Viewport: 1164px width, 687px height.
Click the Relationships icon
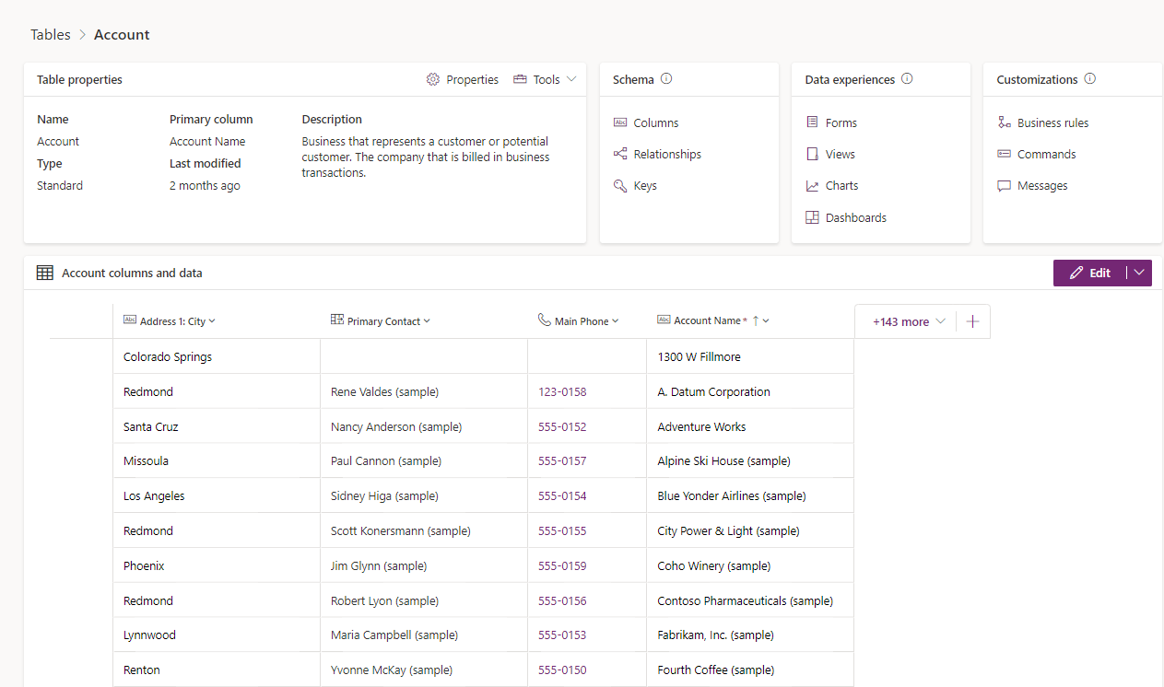[x=620, y=154]
